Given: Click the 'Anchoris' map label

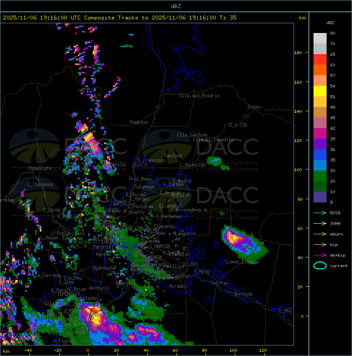Looking at the screenshot, I should tap(99, 288).
